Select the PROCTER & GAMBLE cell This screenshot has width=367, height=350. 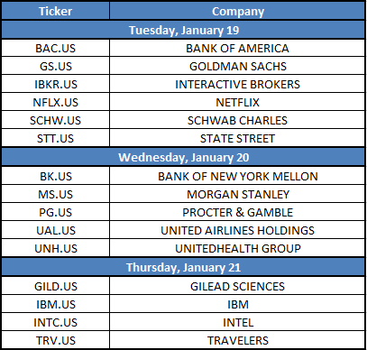tap(237, 212)
